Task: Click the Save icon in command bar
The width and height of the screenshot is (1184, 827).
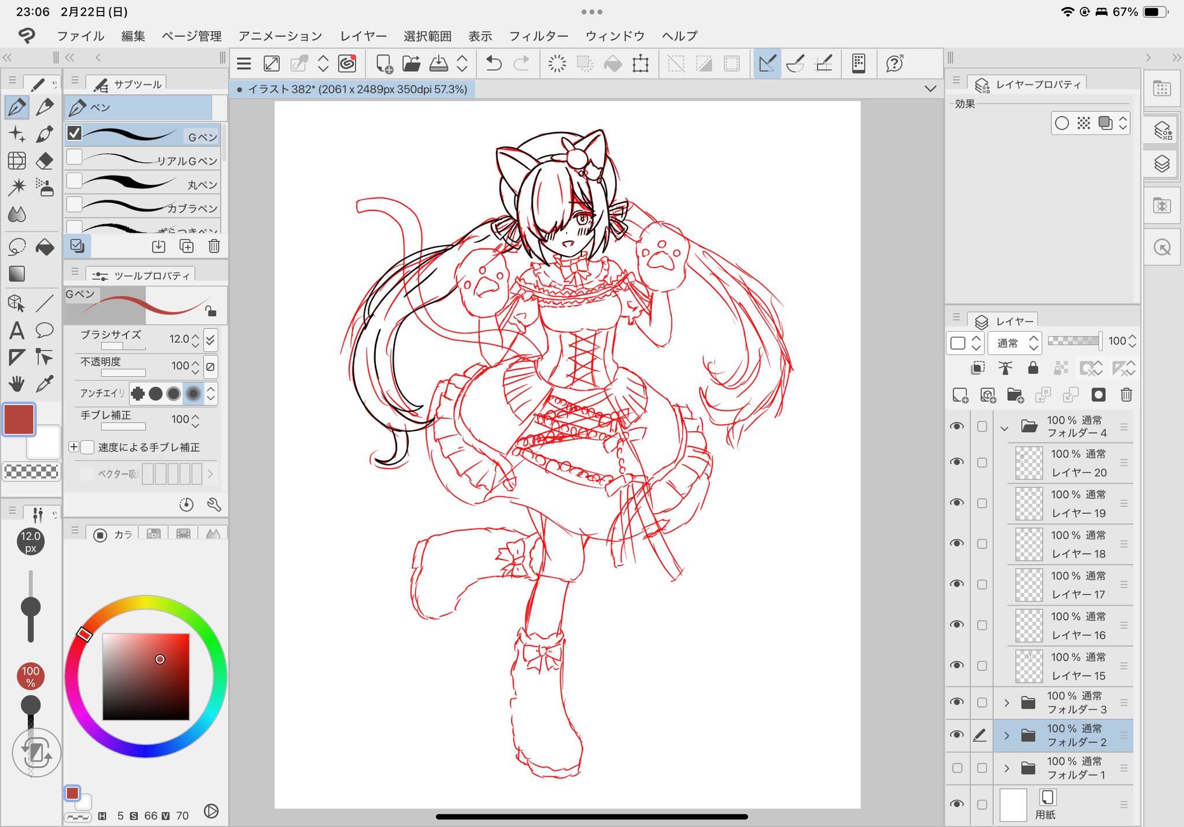Action: click(x=438, y=64)
